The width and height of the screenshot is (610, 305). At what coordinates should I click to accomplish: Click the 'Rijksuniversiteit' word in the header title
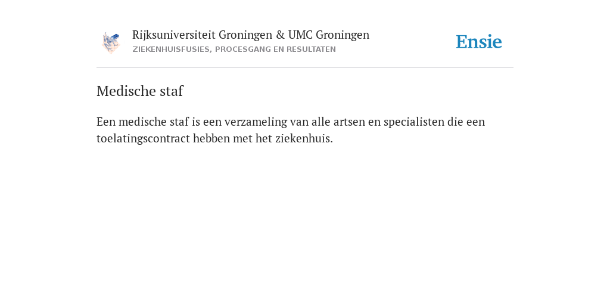pos(174,35)
